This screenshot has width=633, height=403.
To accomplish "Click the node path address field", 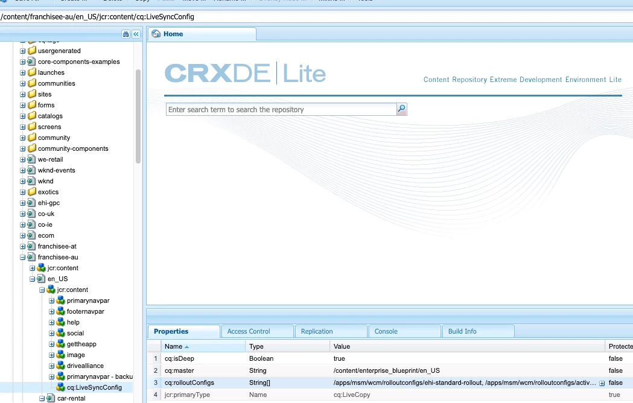I will (316, 17).
